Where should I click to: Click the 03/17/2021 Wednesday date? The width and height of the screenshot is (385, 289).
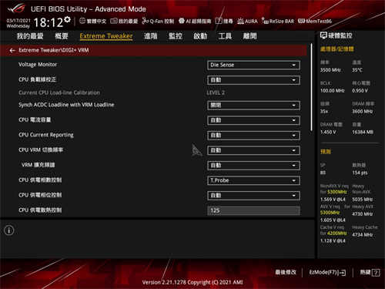18,23
